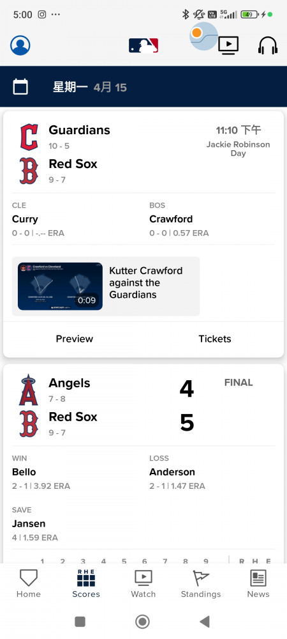Open the calendar date picker icon
Image resolution: width=287 pixels, height=639 pixels.
coord(20,87)
